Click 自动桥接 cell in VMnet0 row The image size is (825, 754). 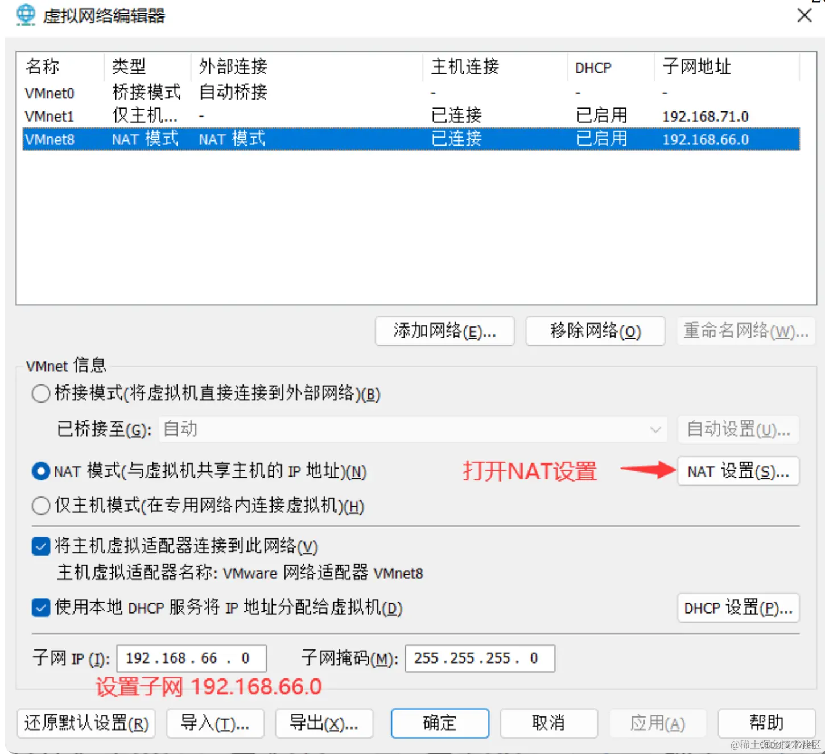[x=233, y=92]
